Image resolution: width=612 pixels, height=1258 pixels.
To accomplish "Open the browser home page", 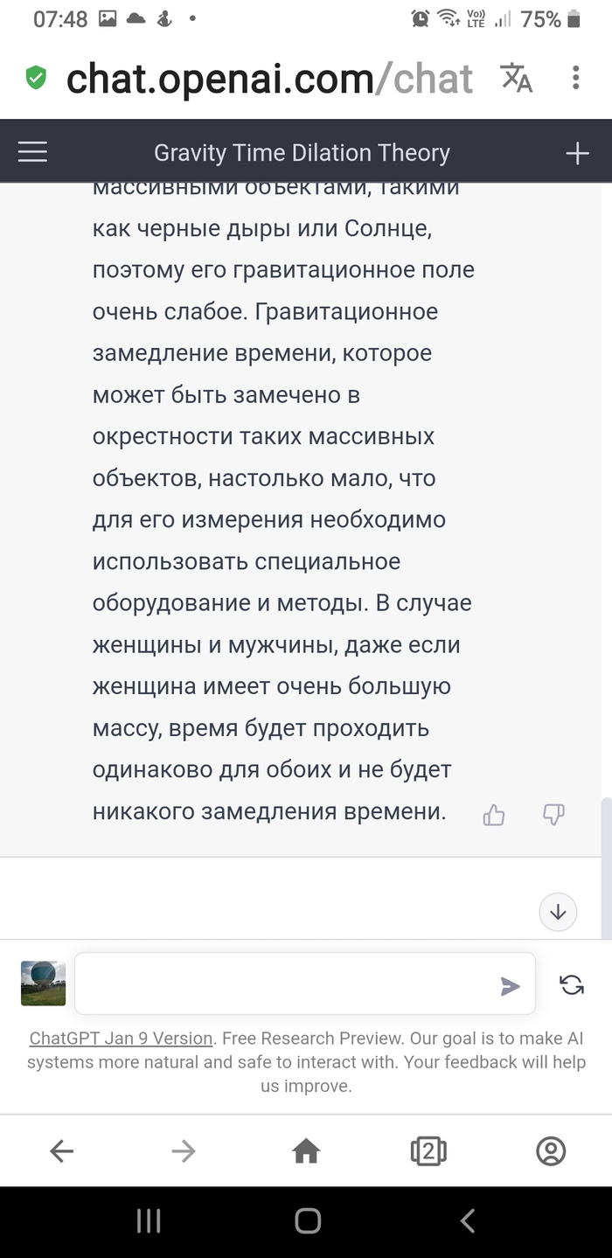I will [306, 1151].
